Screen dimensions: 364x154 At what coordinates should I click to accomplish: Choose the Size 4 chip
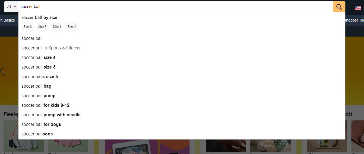57,27
